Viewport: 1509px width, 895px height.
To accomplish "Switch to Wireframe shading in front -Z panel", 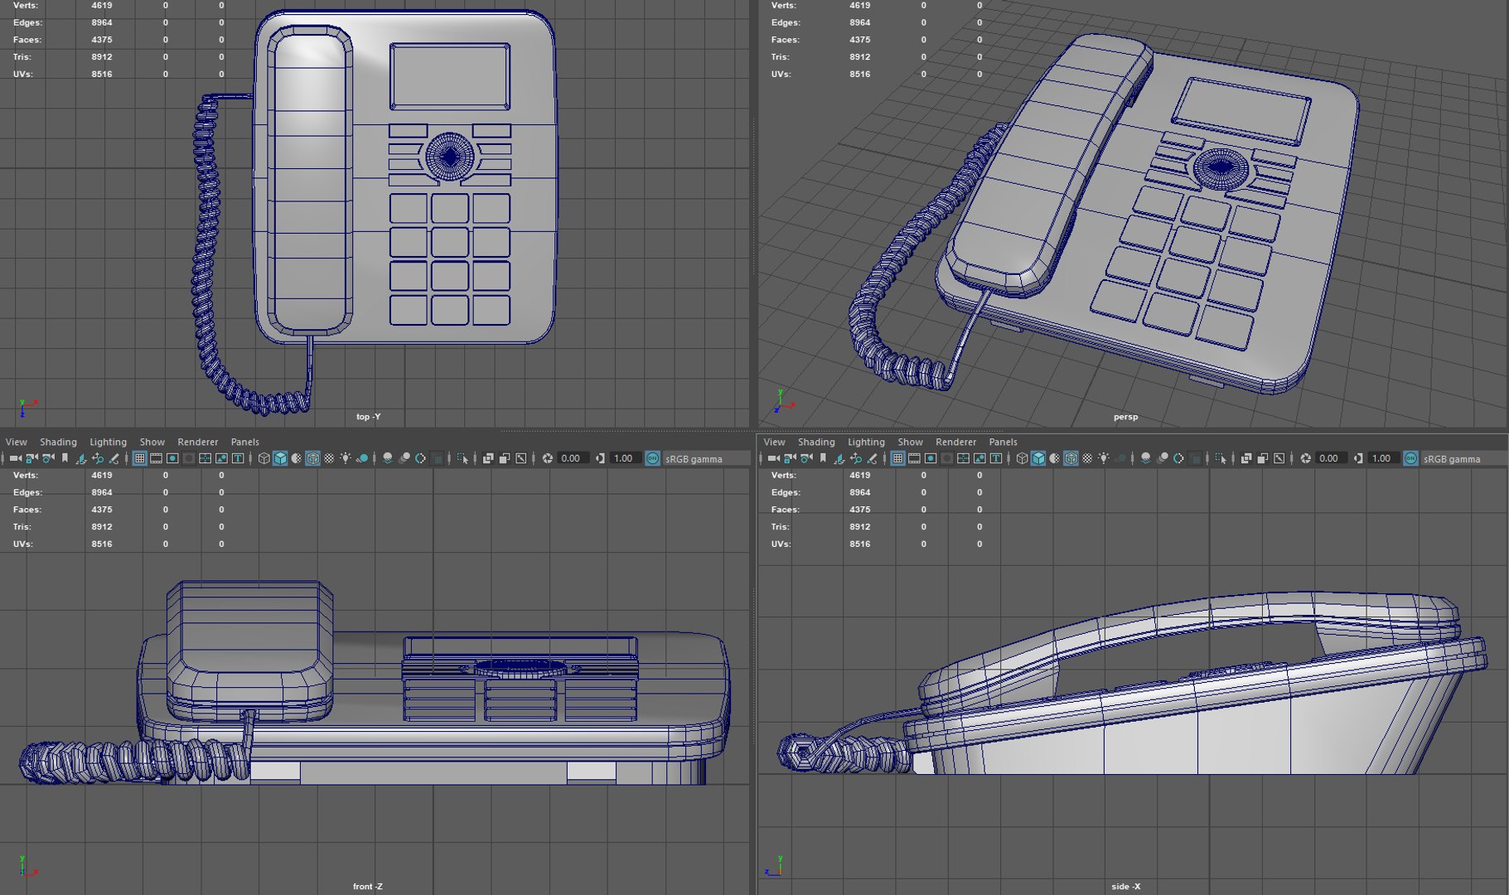I will pos(264,458).
